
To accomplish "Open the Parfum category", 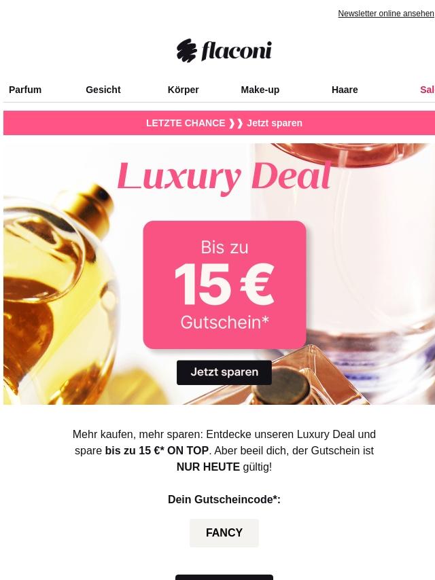I will coord(25,90).
